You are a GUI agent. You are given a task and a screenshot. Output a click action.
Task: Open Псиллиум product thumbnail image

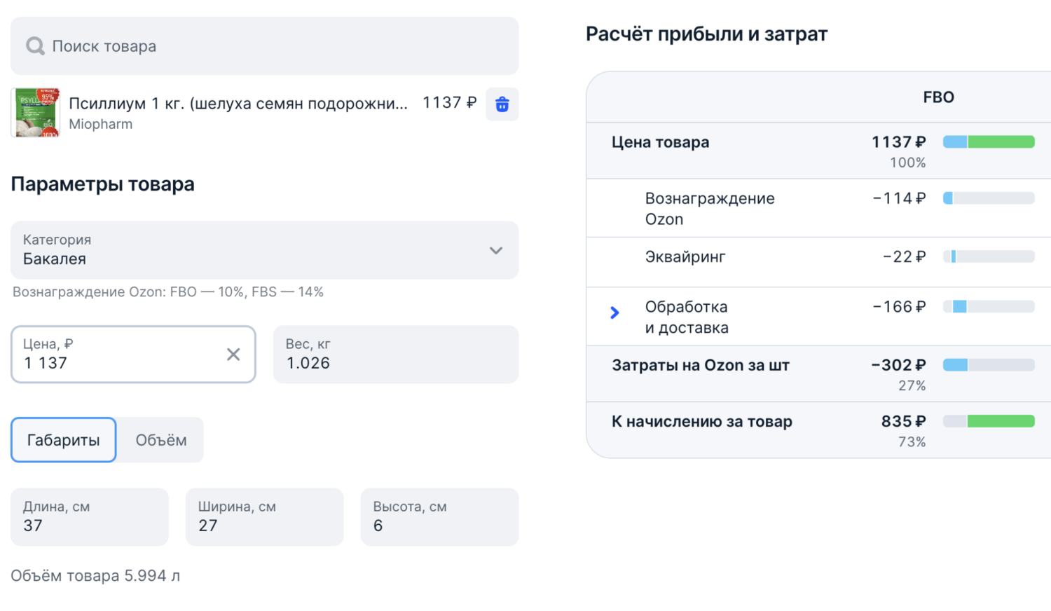(36, 112)
